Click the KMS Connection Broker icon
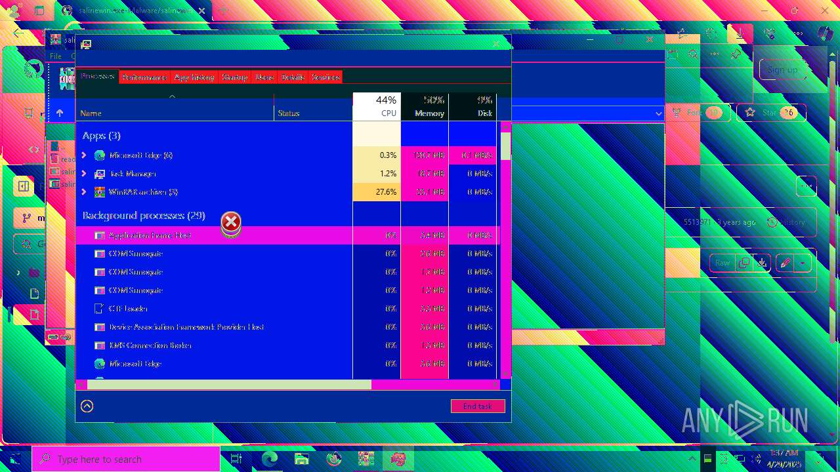This screenshot has height=472, width=840. [100, 345]
